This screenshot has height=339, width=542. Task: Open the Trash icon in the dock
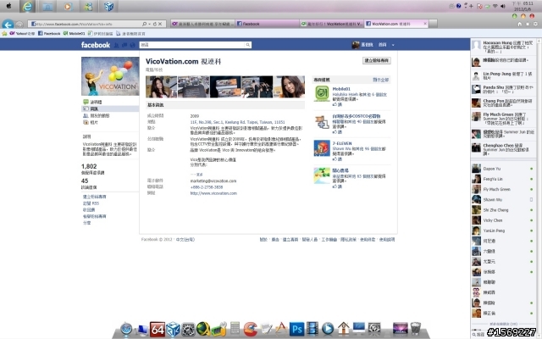click(x=416, y=329)
